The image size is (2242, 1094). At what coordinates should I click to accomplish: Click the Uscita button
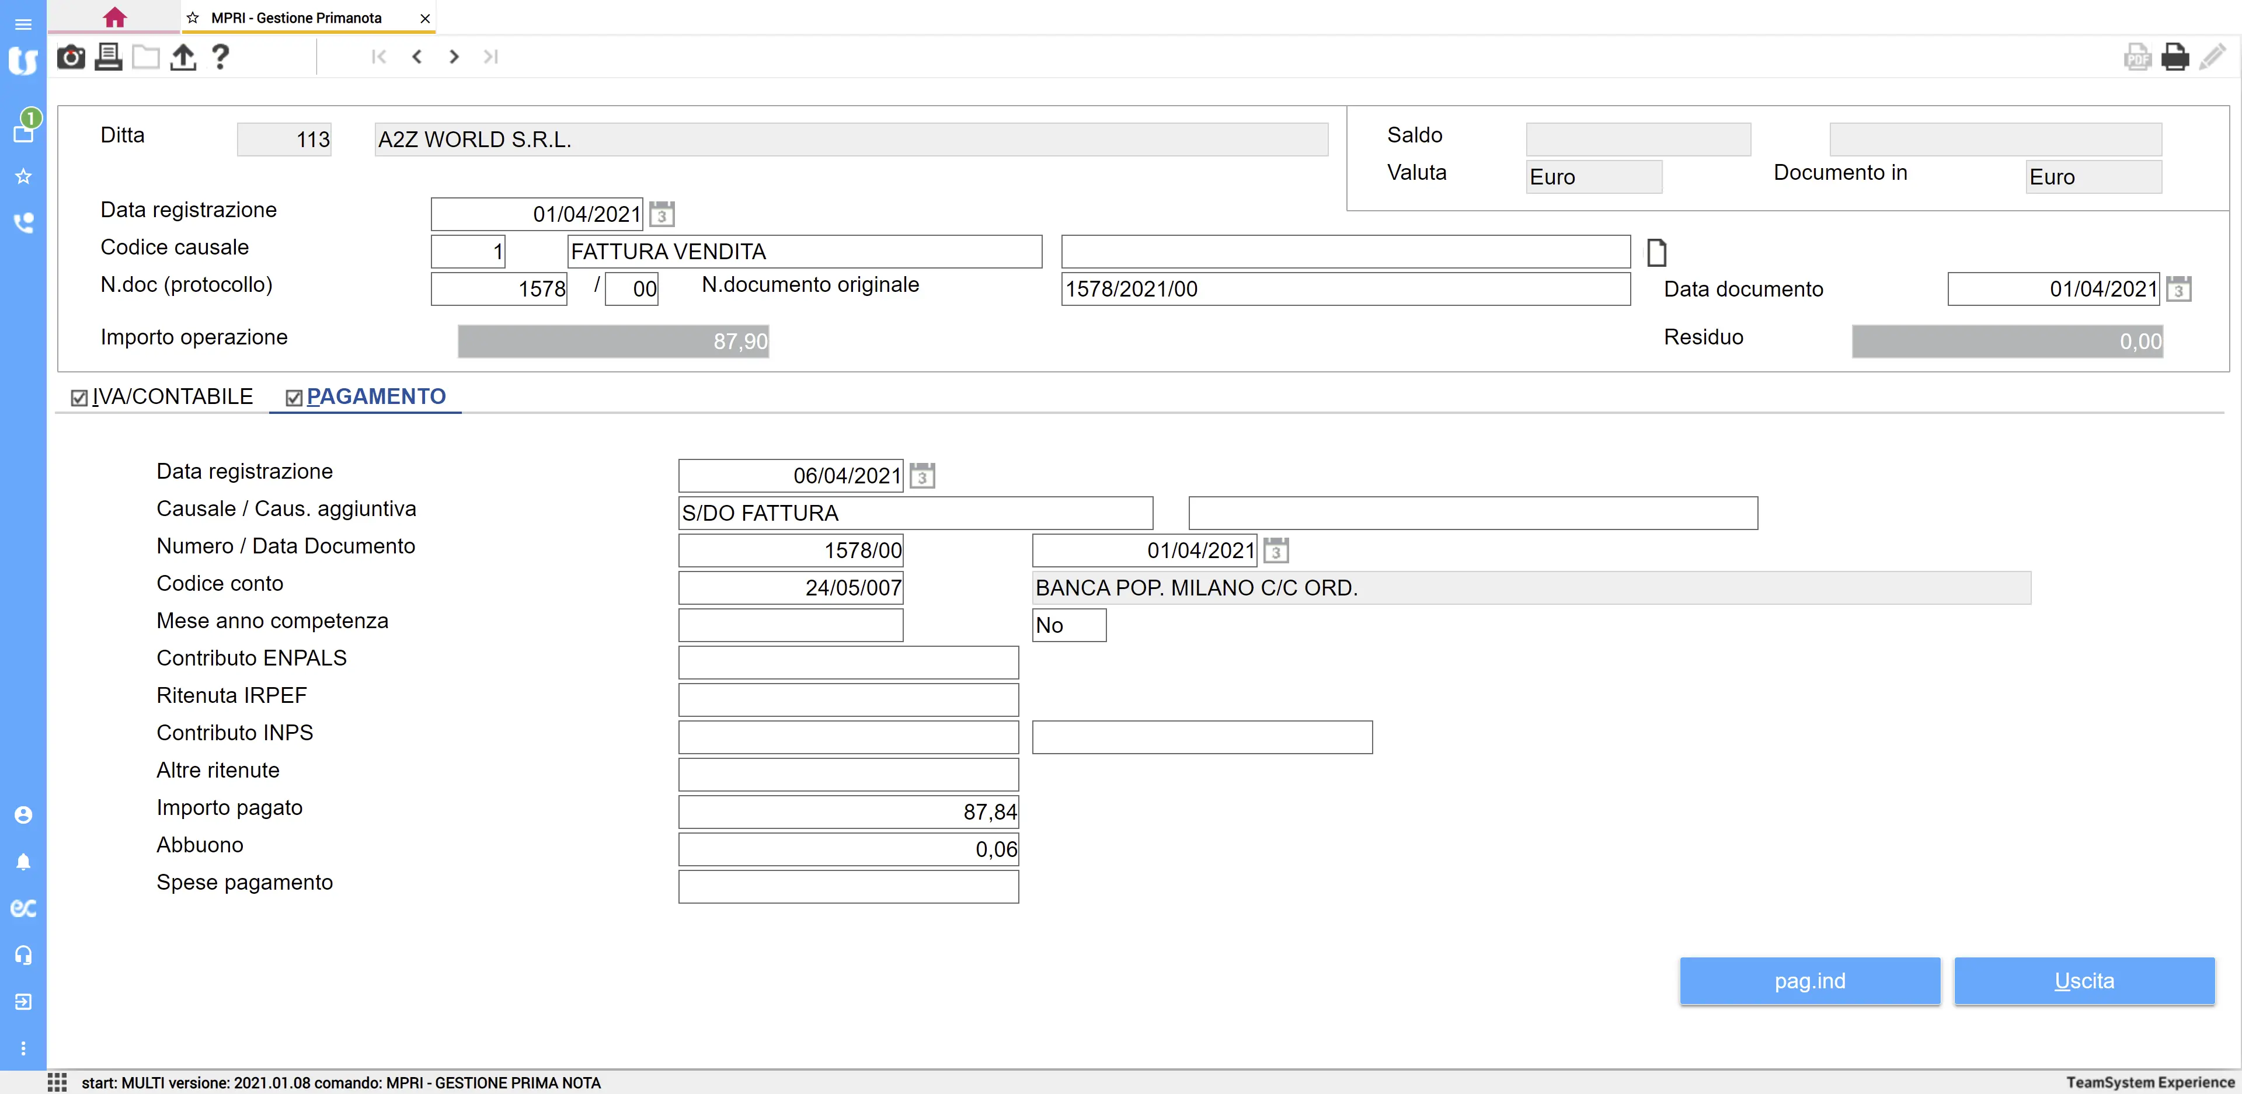click(x=2084, y=981)
